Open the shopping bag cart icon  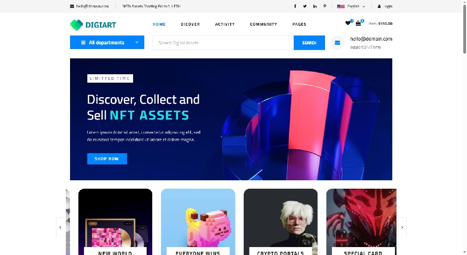click(358, 23)
